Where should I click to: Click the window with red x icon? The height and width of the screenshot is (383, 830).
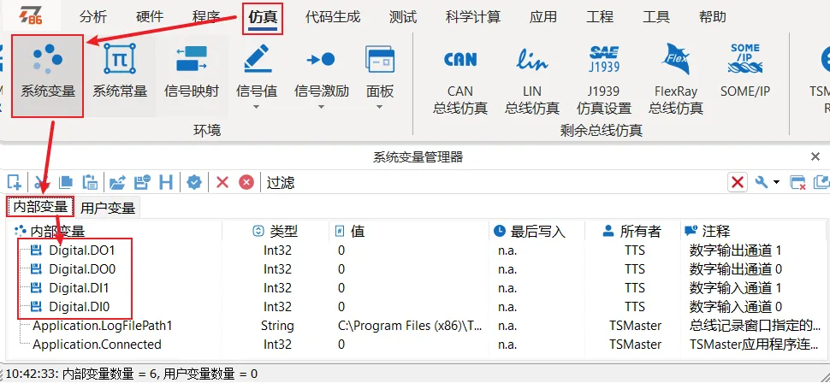coord(797,182)
